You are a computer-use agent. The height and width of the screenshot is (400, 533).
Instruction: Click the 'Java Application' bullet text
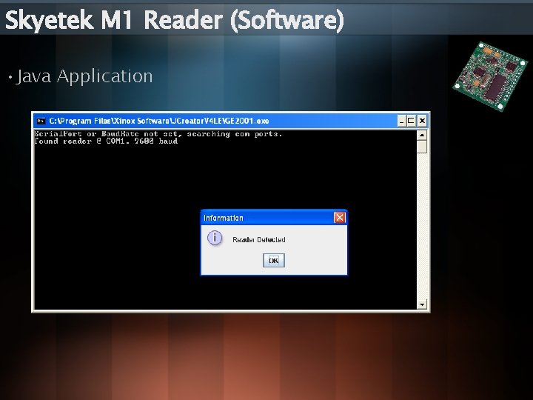[84, 76]
